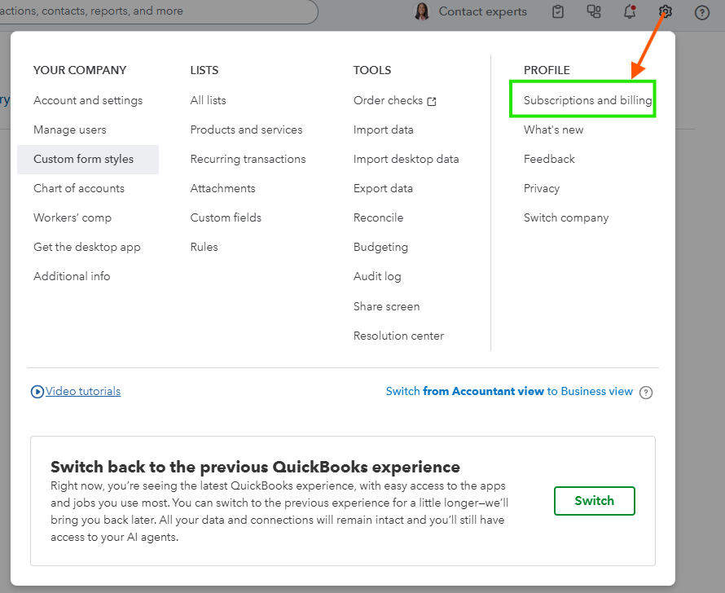725x593 pixels.
Task: Switch from Accountant view to Business view
Action: 509,391
